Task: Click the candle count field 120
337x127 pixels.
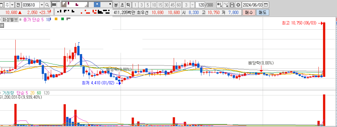Action: point(200,5)
